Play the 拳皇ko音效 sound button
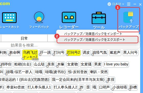Screen dimensions: 143x93 click(16, 87)
